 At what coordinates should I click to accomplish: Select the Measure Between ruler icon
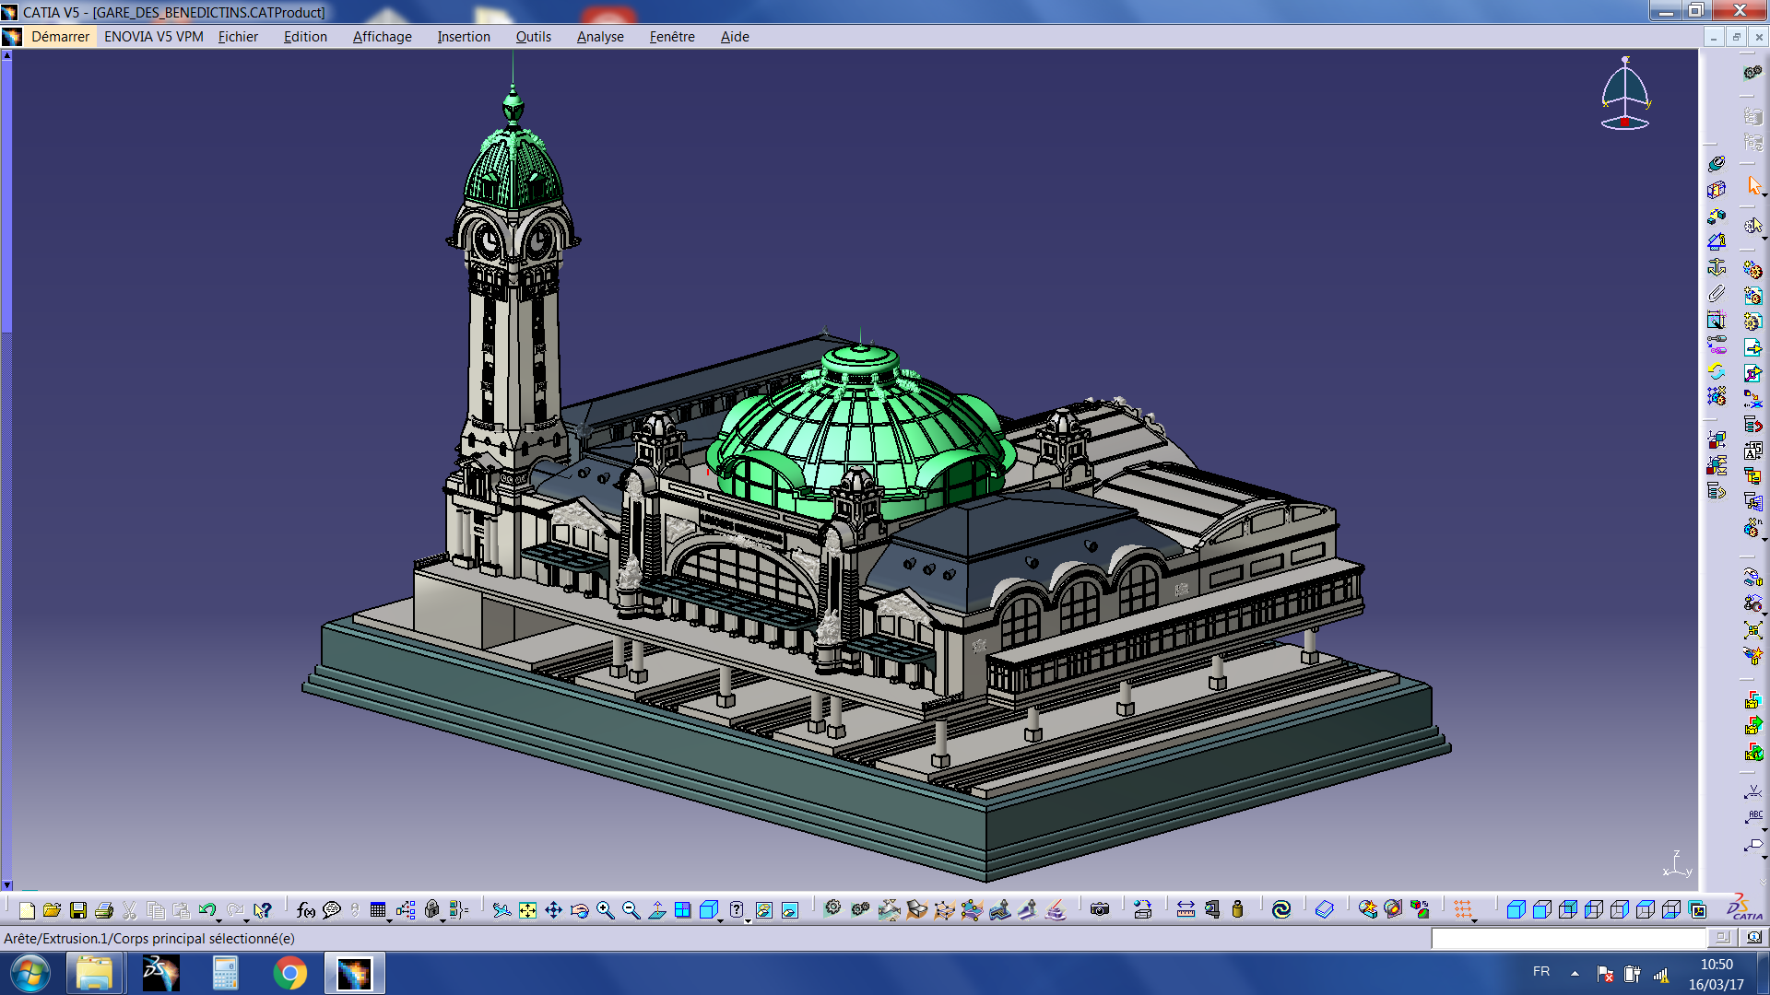coord(1186,910)
